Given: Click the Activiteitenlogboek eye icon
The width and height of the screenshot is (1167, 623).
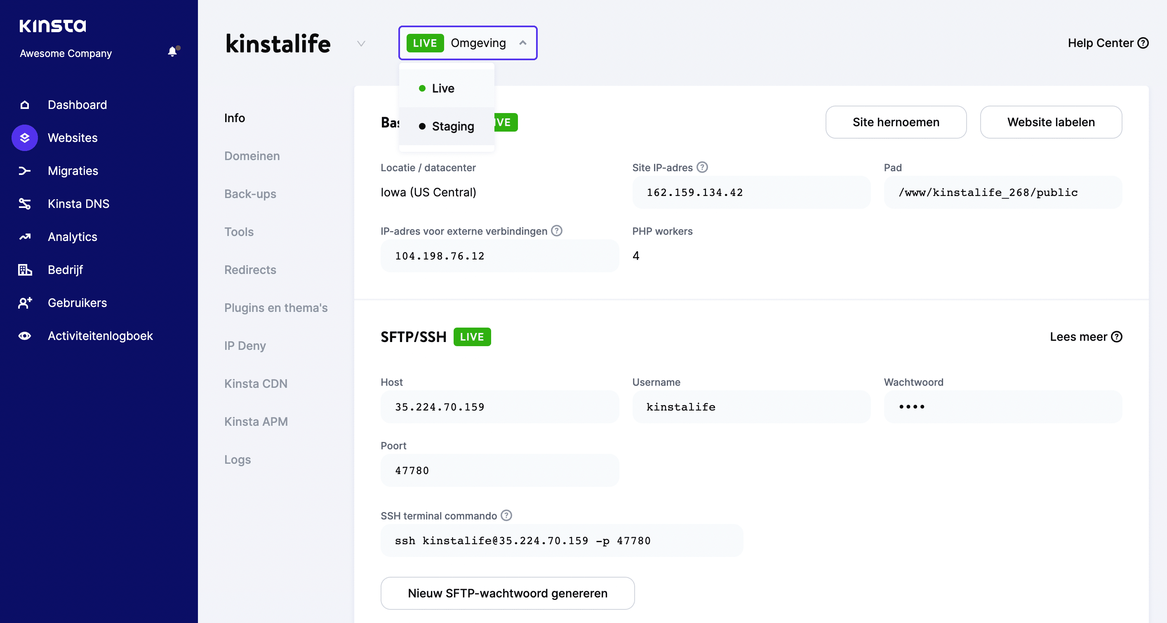Looking at the screenshot, I should (24, 335).
